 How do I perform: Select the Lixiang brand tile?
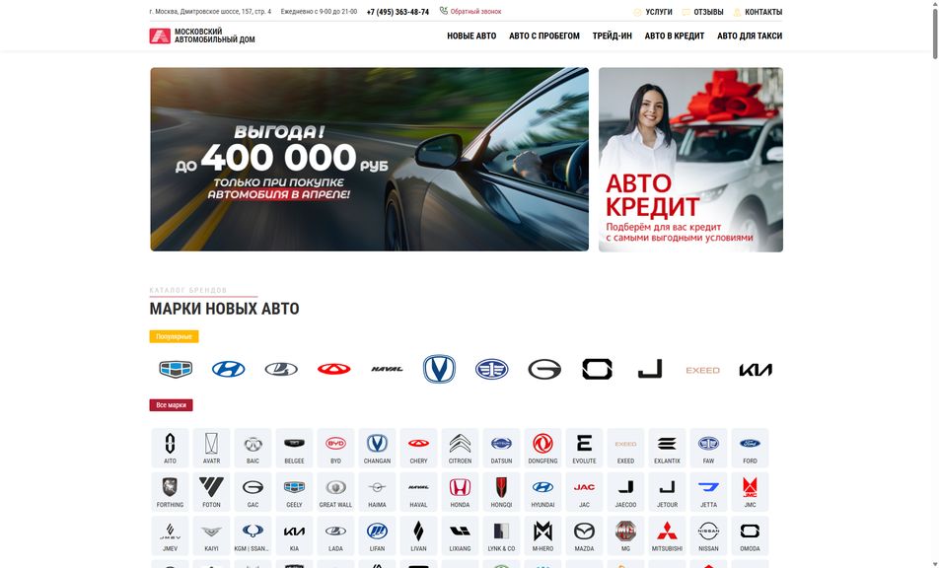click(x=460, y=535)
